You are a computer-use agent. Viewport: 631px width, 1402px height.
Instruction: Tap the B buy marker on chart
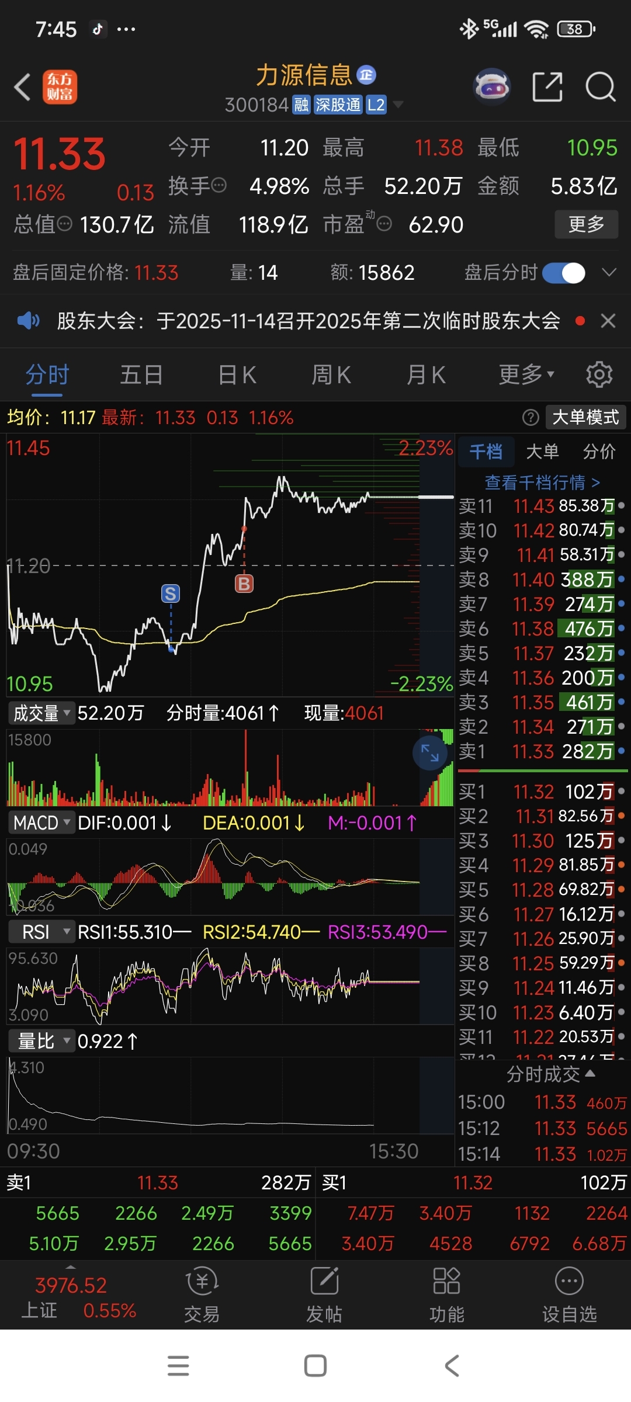pos(244,583)
